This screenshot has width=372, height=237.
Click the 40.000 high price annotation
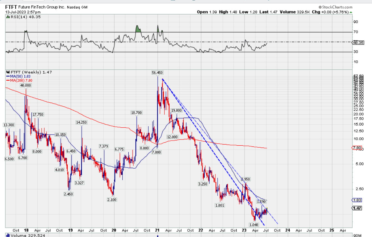26,86
